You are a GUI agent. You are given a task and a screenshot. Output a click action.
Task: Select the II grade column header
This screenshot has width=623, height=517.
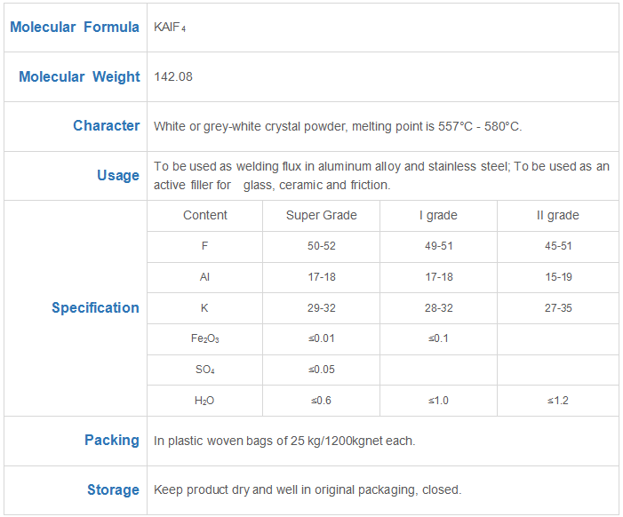click(558, 215)
